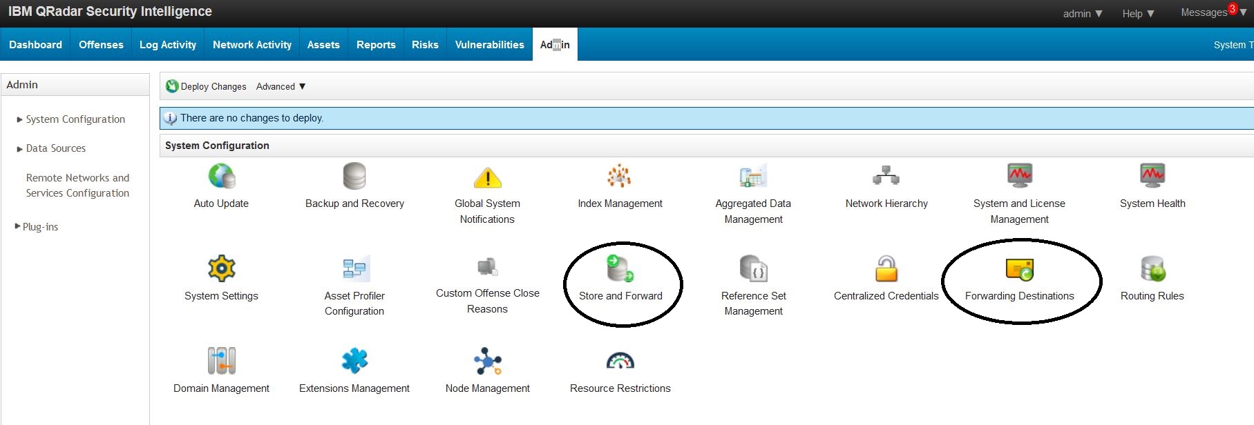Click the Network Hierarchy label
The image size is (1254, 425).
click(886, 204)
